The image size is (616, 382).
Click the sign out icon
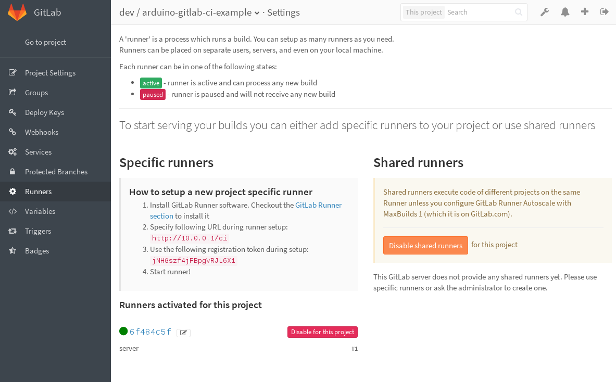tap(604, 12)
